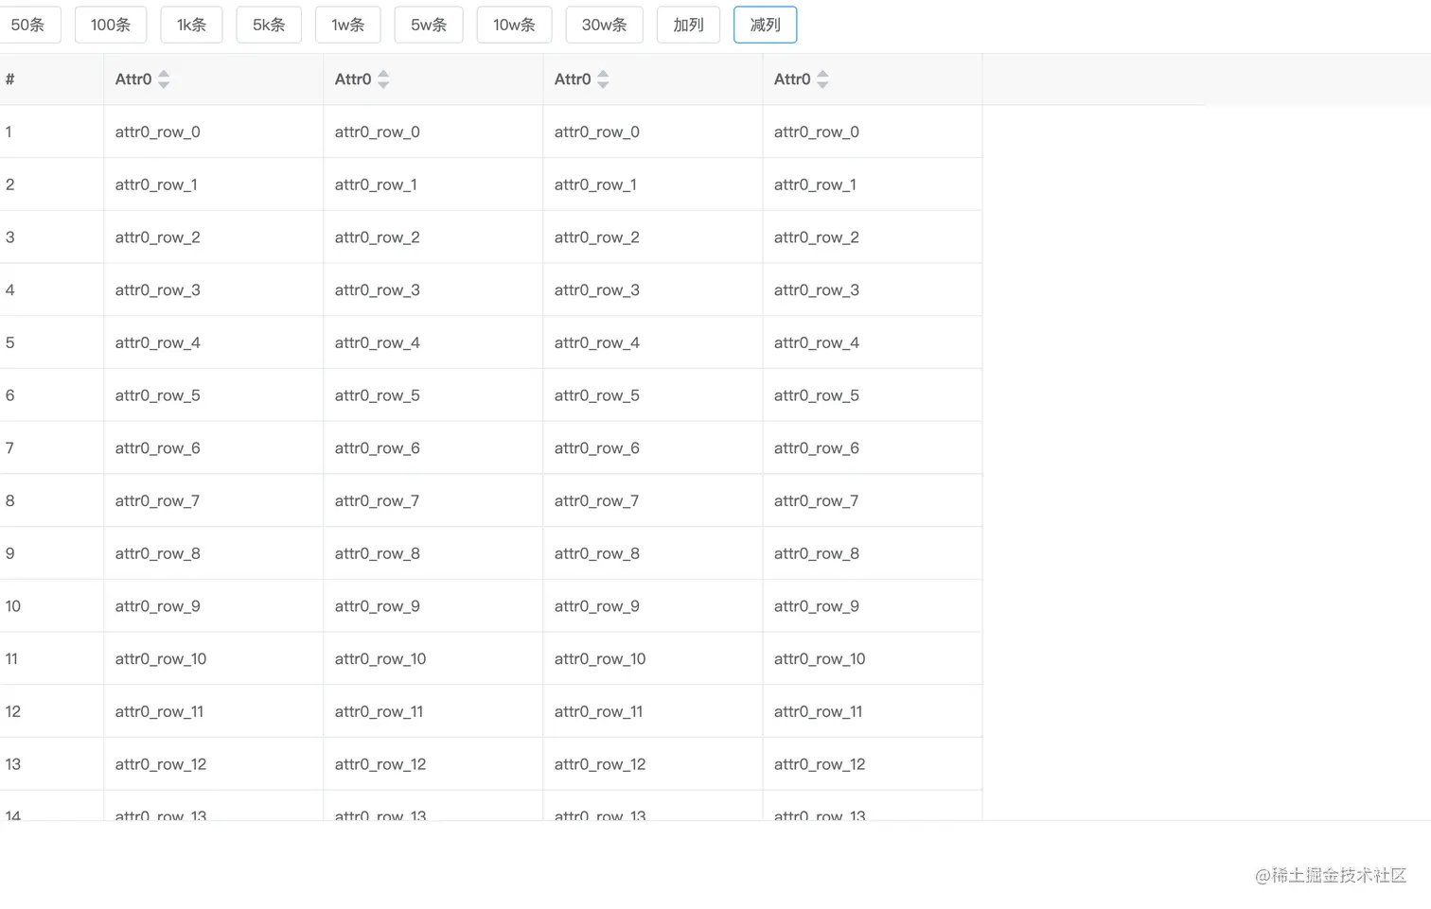Click down sort caret in fourth Attr0 column
1431x909 pixels.
(x=822, y=85)
